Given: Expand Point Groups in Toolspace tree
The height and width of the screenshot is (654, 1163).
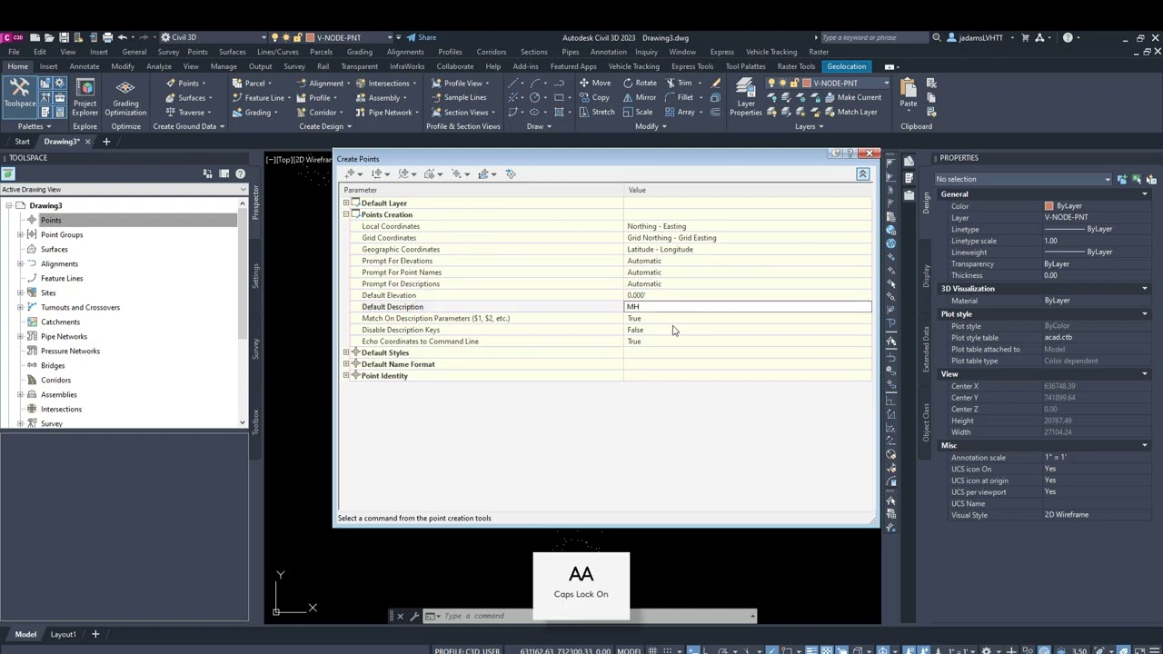Looking at the screenshot, I should point(20,234).
